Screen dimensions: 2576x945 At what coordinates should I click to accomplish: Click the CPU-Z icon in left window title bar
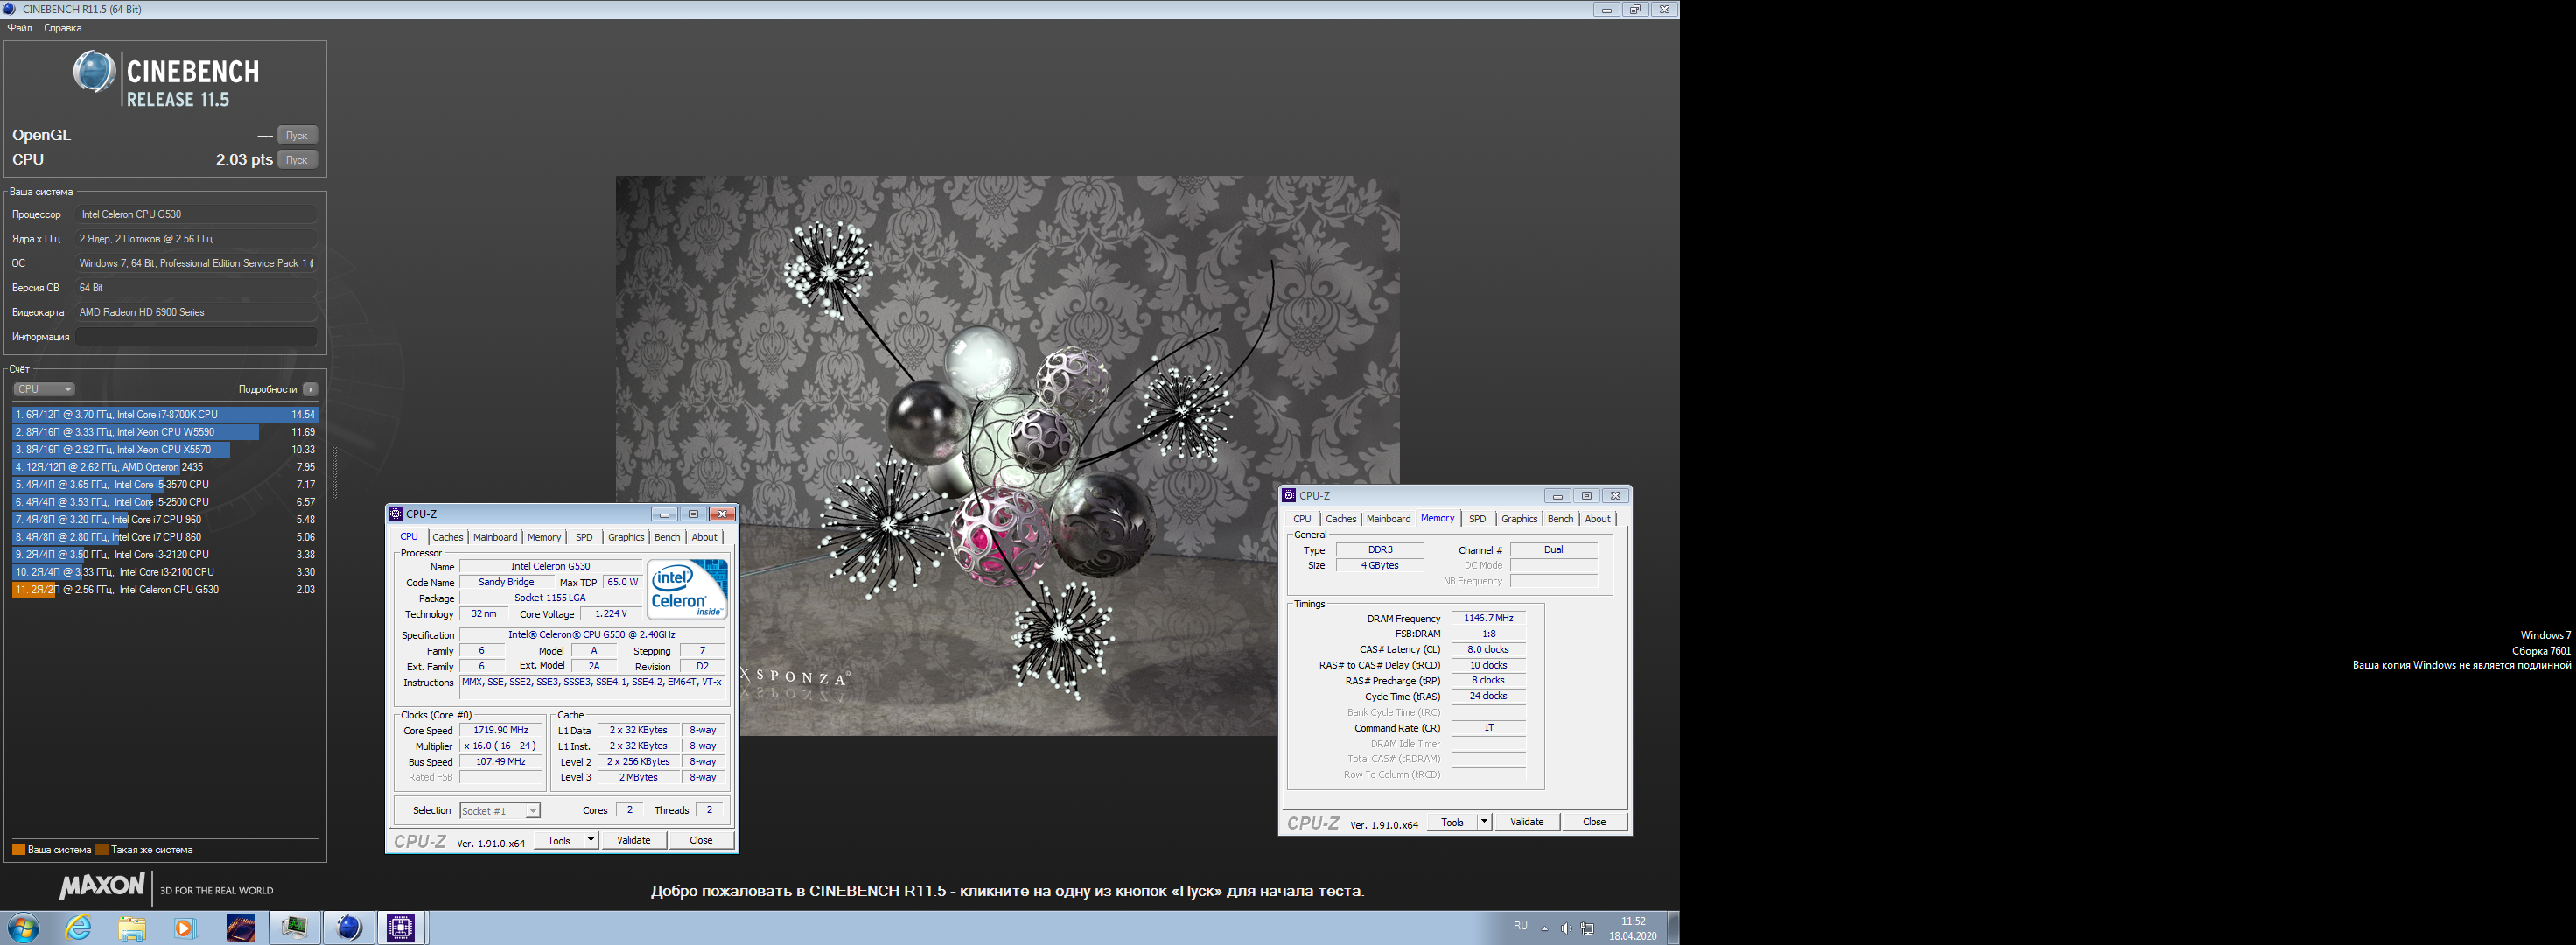tap(395, 514)
